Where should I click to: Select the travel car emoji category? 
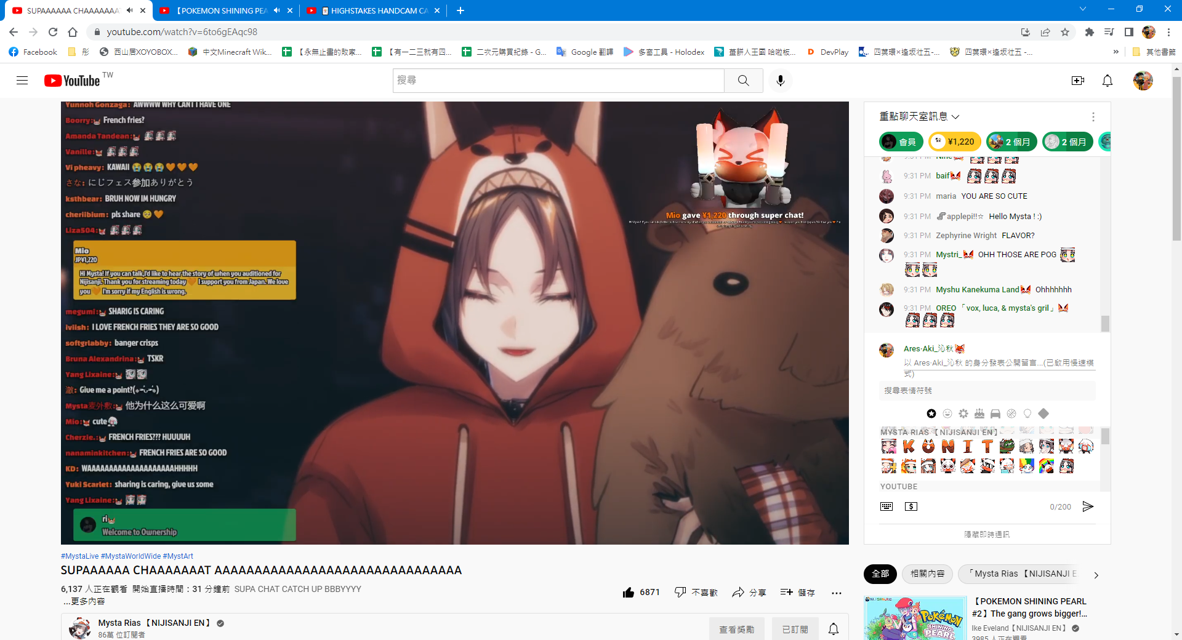[995, 414]
